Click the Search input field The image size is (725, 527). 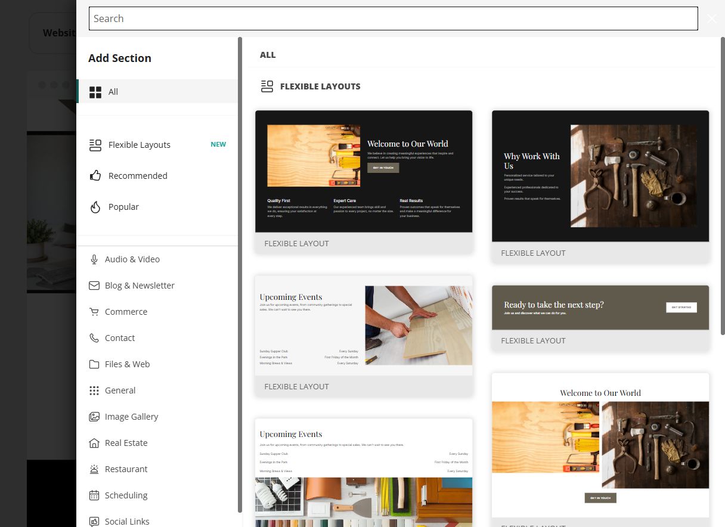tap(394, 18)
